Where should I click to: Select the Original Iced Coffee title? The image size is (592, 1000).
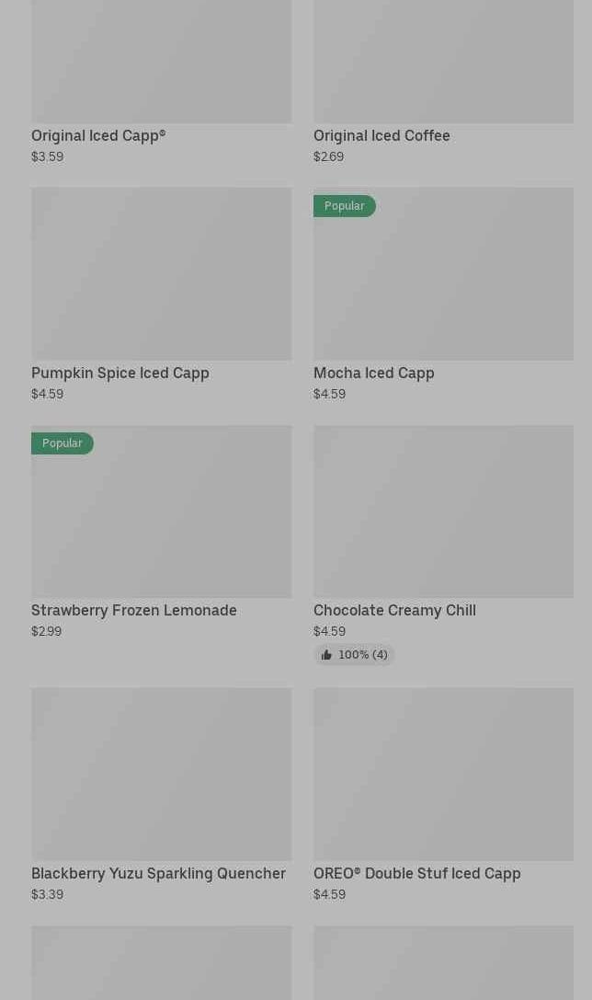[381, 135]
